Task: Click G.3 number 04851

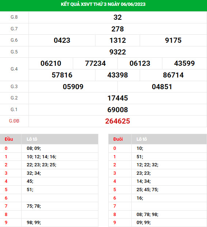Action: (x=162, y=87)
